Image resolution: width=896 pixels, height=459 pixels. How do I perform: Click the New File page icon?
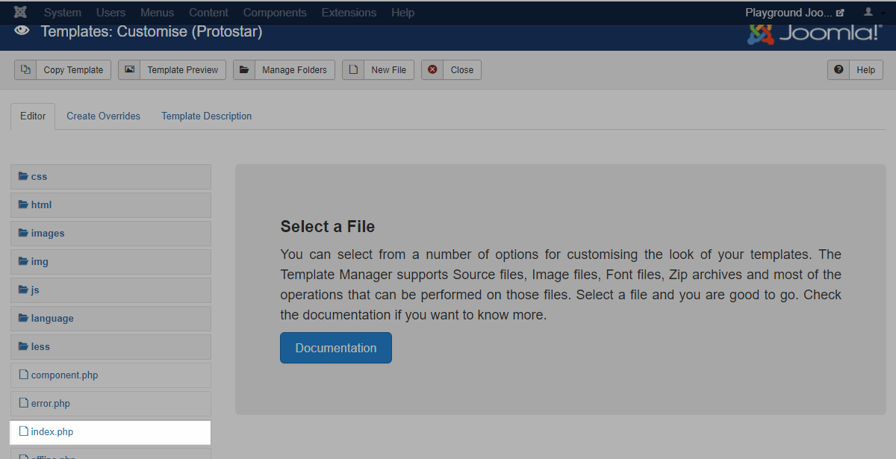[x=353, y=69]
